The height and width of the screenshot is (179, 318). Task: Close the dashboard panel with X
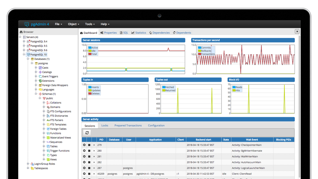click(297, 31)
